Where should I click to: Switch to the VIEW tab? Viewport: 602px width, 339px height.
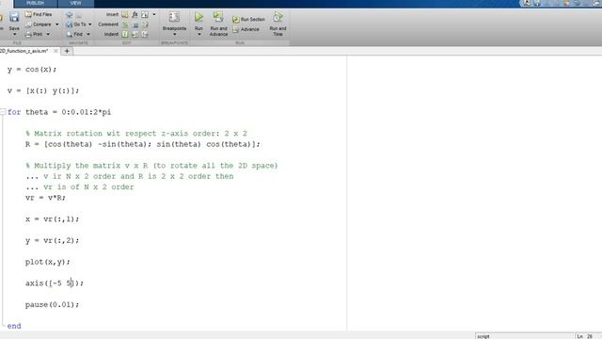click(x=75, y=3)
